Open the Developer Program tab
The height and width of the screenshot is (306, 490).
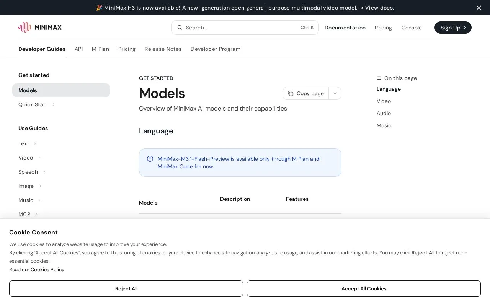[x=216, y=49]
